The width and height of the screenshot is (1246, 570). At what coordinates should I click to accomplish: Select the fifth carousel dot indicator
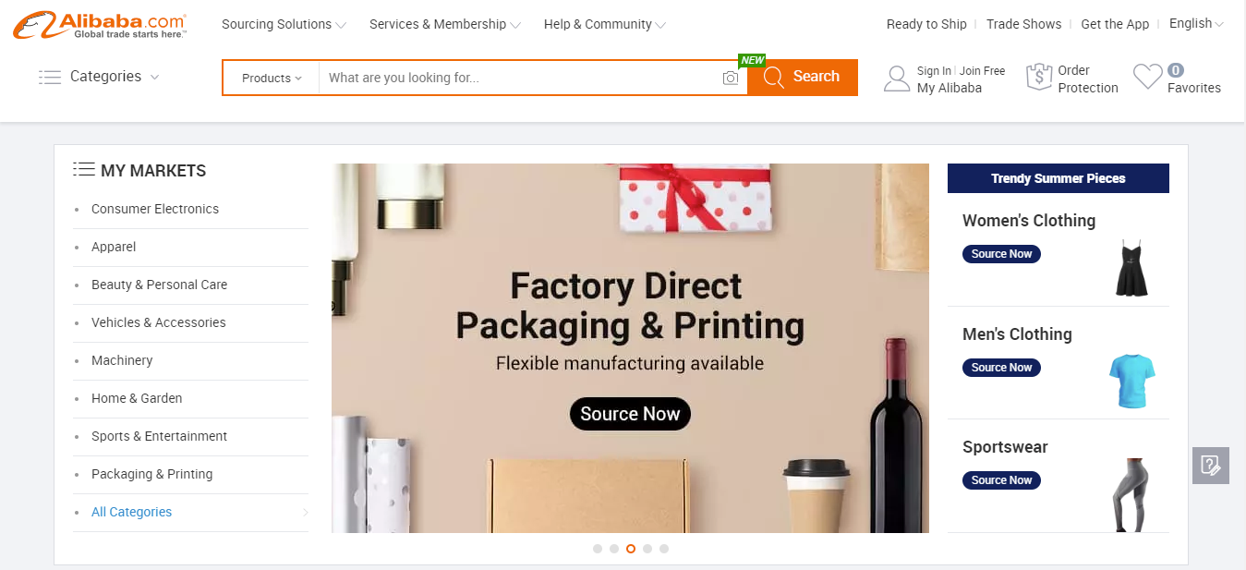pyautogui.click(x=664, y=549)
